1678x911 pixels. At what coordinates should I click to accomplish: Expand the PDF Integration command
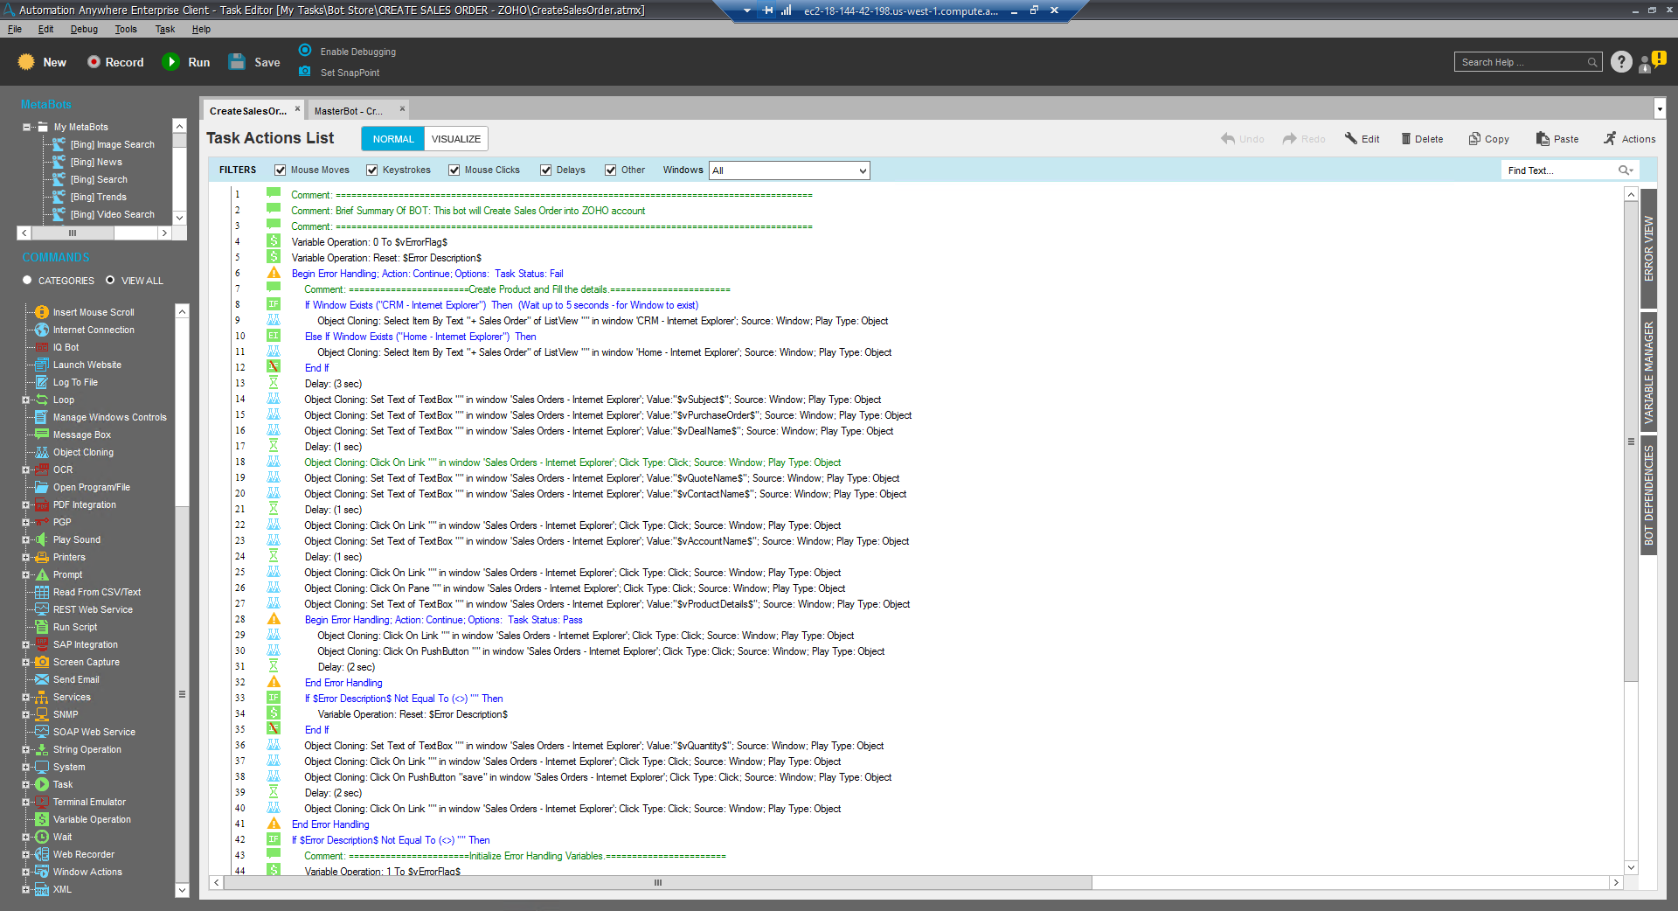click(x=26, y=504)
